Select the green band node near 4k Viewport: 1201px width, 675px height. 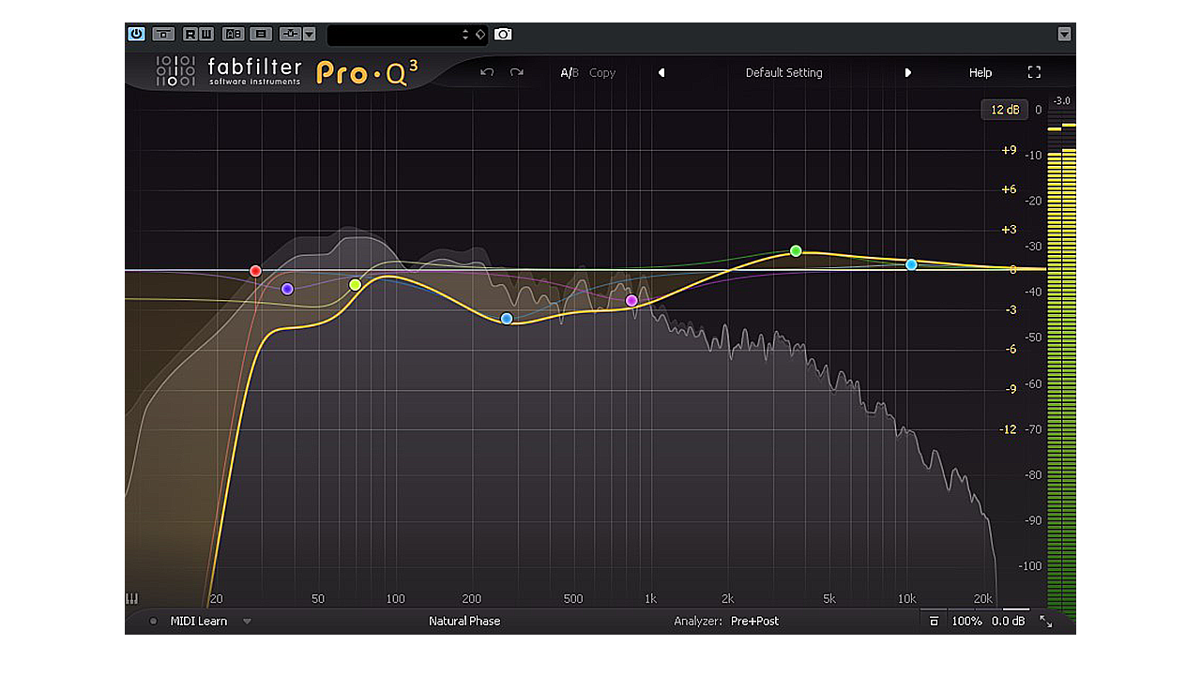[796, 250]
